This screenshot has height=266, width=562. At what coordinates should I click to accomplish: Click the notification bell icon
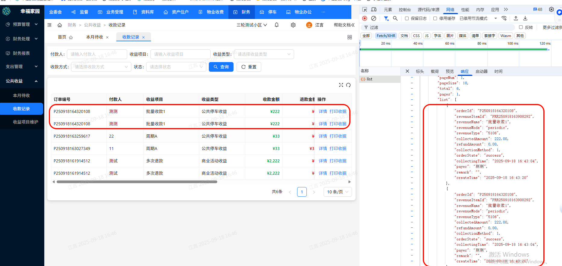(x=277, y=25)
